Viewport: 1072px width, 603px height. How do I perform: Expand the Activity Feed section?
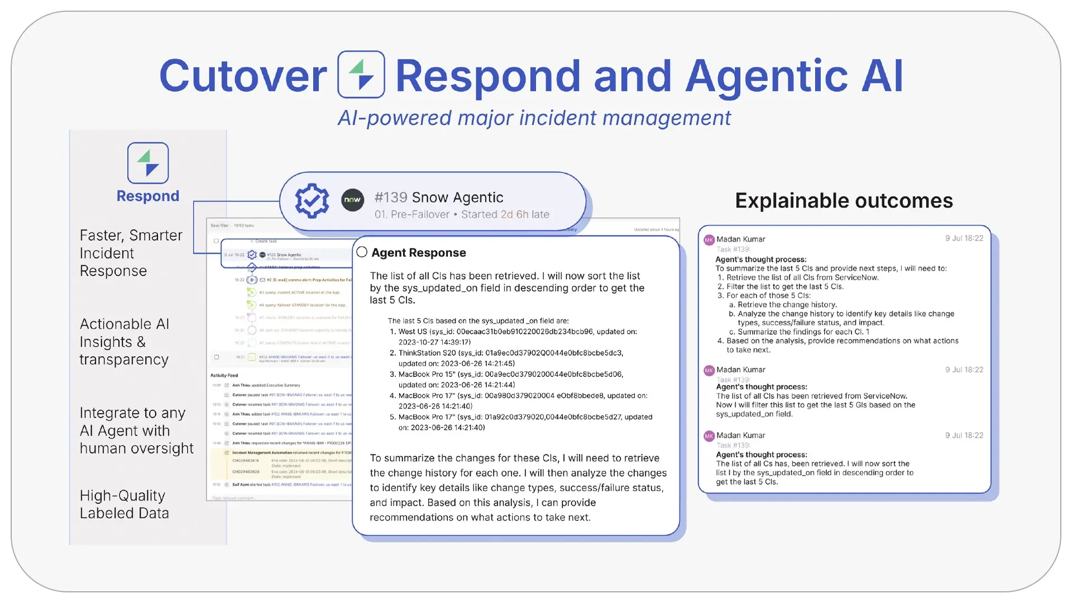[224, 375]
